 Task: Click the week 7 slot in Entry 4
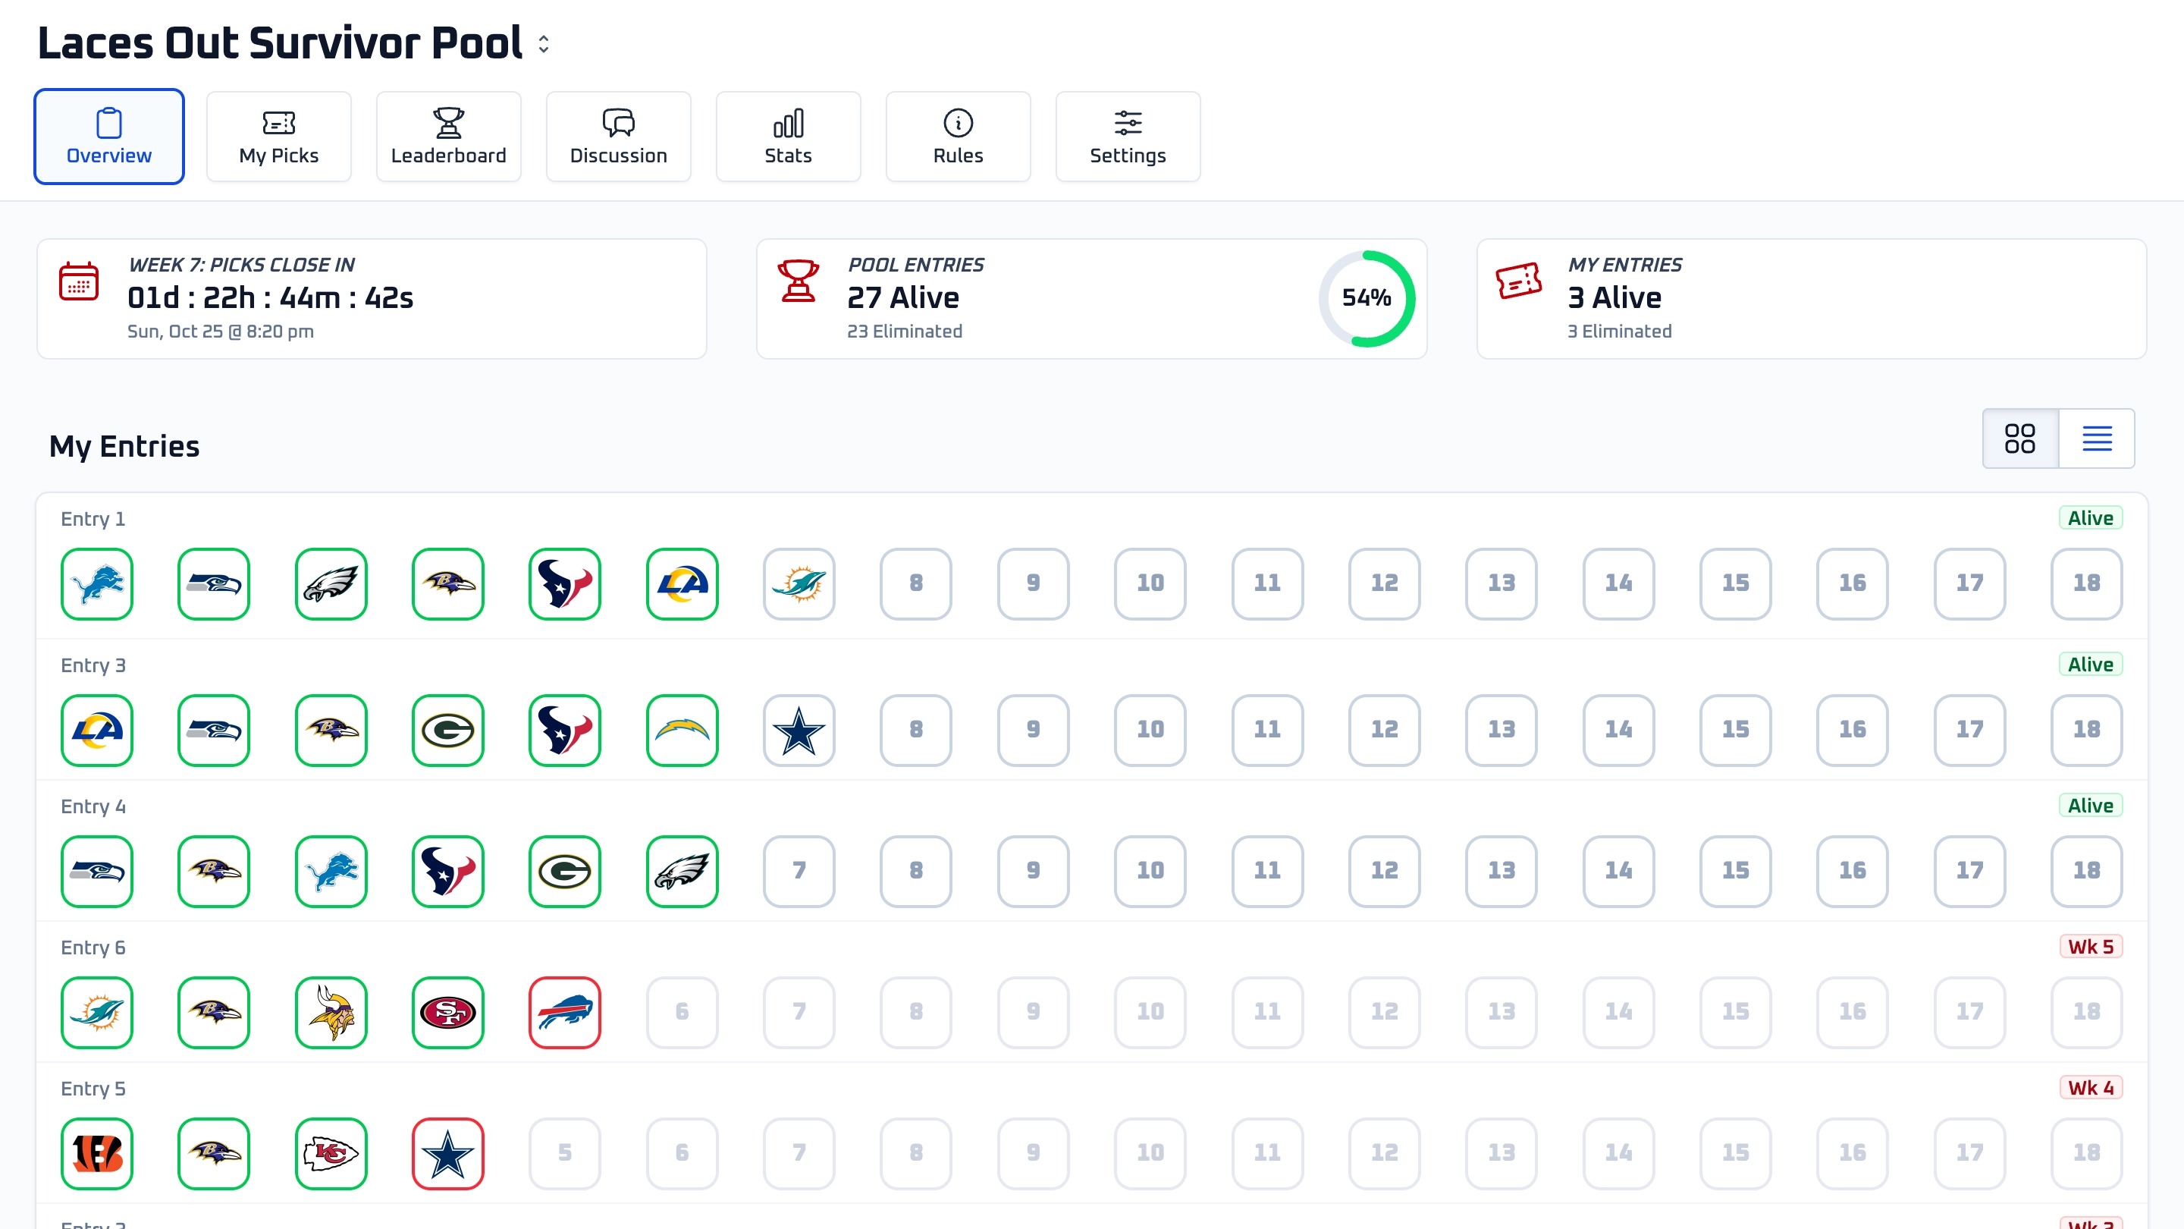coord(799,871)
